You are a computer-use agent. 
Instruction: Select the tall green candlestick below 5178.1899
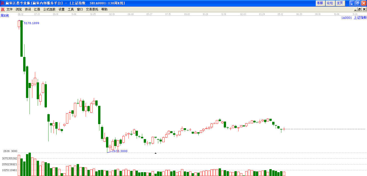coord(22,38)
